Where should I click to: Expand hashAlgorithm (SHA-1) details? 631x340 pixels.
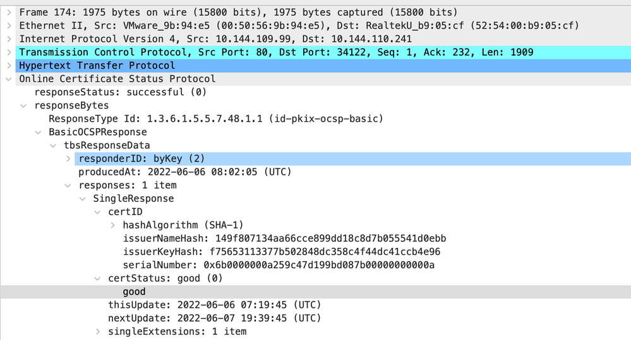click(112, 225)
